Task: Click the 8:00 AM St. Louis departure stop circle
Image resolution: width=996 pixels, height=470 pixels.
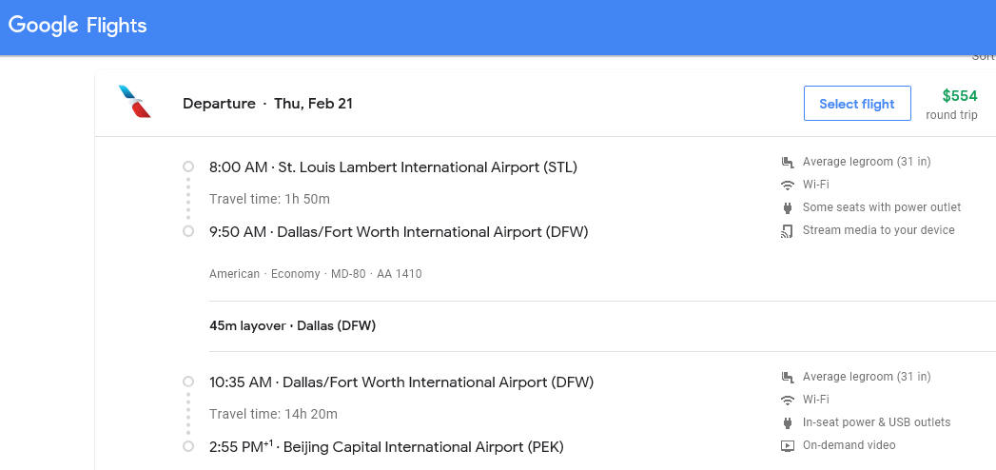Action: [x=188, y=166]
